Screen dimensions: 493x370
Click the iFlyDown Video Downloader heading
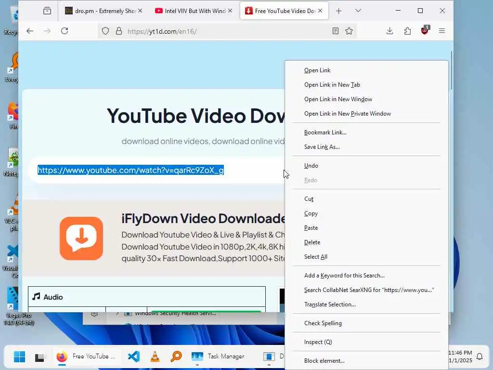[203, 218]
